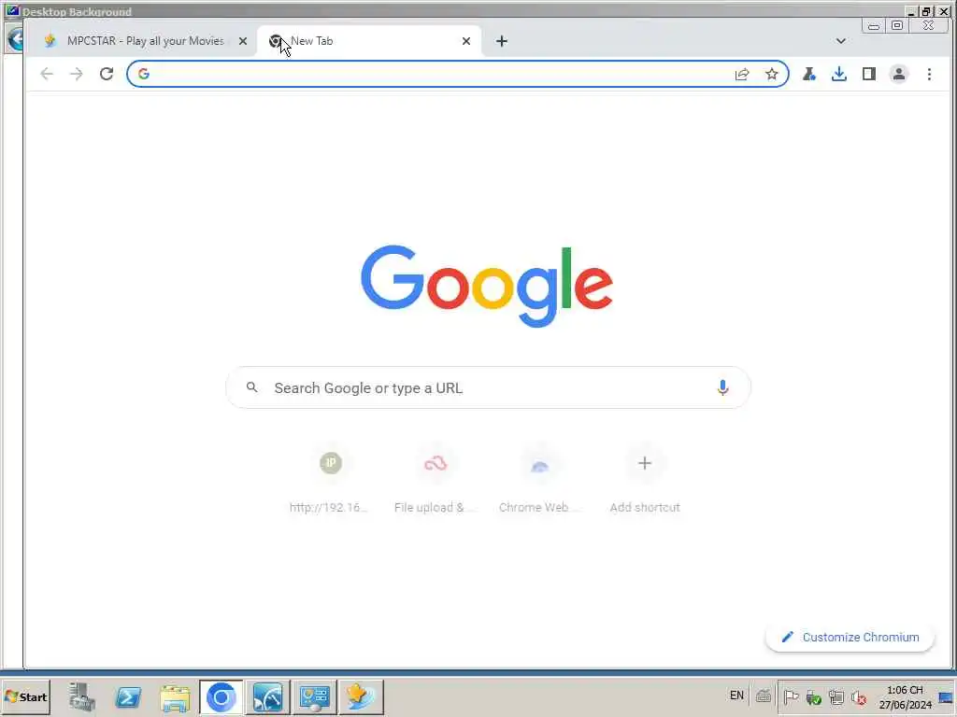The height and width of the screenshot is (717, 957).
Task: Select the Chromium taskbar button
Action: (221, 696)
